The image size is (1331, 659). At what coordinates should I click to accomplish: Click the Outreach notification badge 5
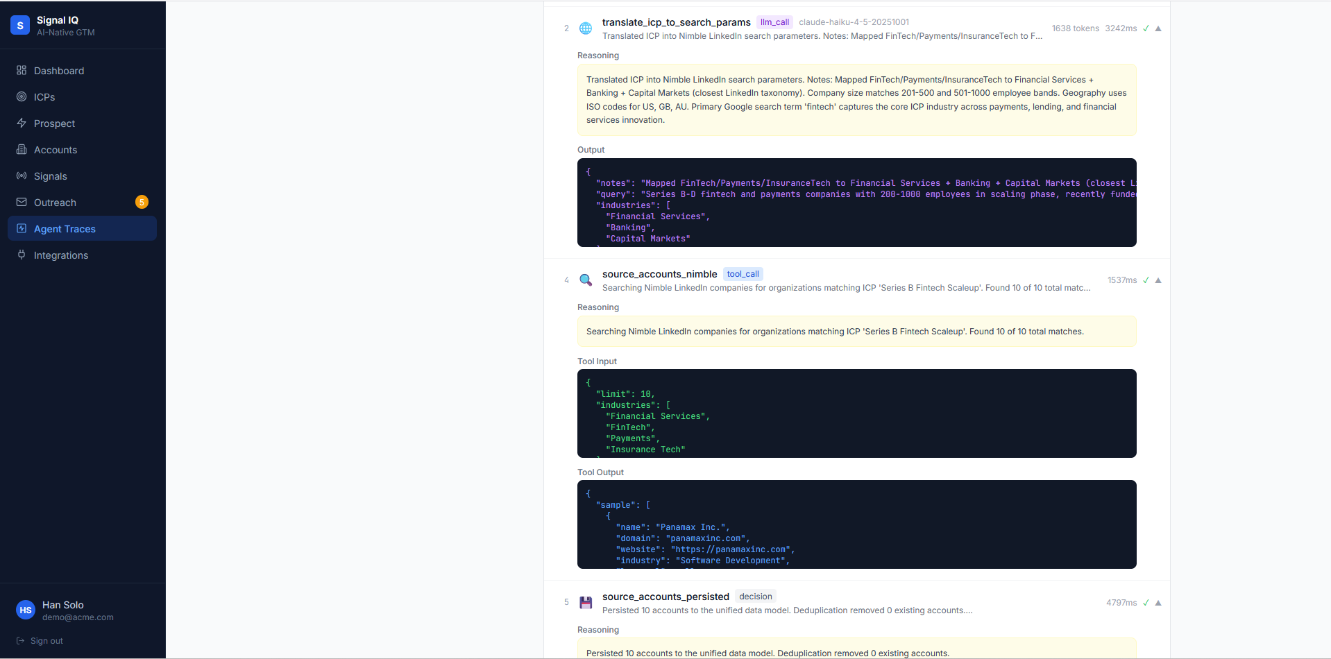(x=142, y=202)
